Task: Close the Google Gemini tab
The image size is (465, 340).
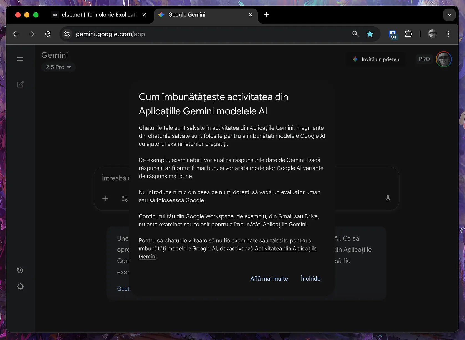Action: [x=251, y=15]
